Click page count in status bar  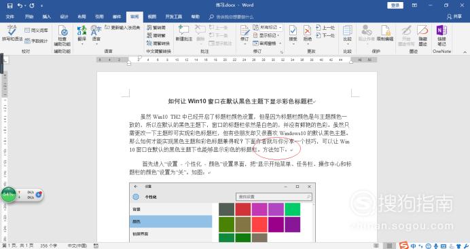tap(18, 246)
